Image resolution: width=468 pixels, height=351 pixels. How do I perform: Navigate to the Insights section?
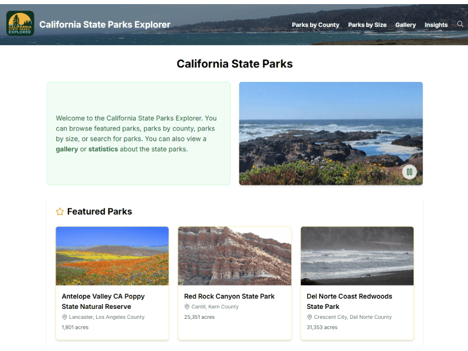coord(436,25)
